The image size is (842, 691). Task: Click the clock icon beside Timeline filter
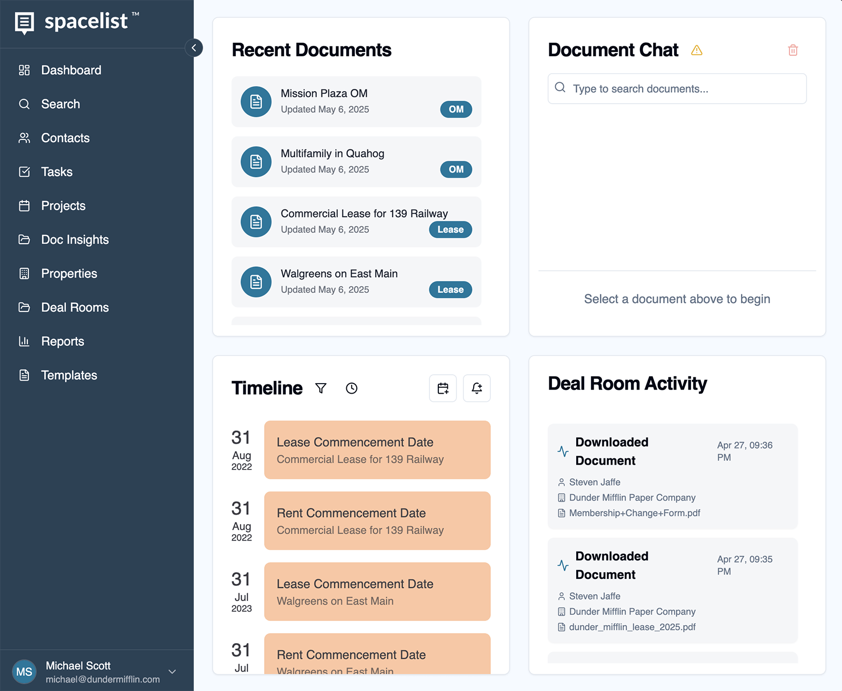pyautogui.click(x=352, y=388)
